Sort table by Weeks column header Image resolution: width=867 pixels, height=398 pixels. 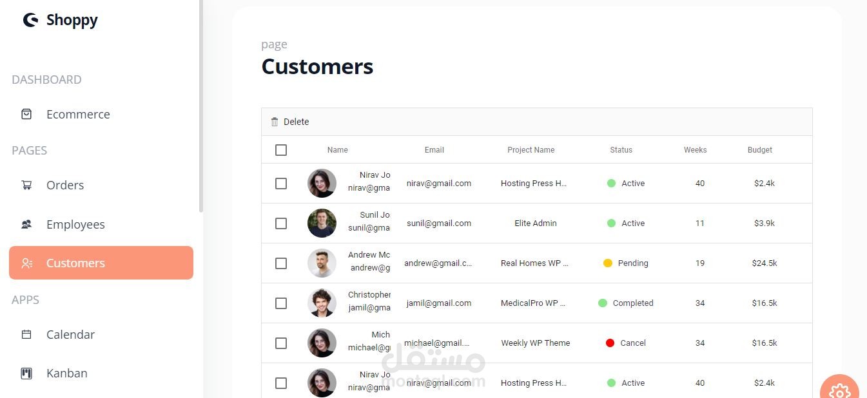695,150
